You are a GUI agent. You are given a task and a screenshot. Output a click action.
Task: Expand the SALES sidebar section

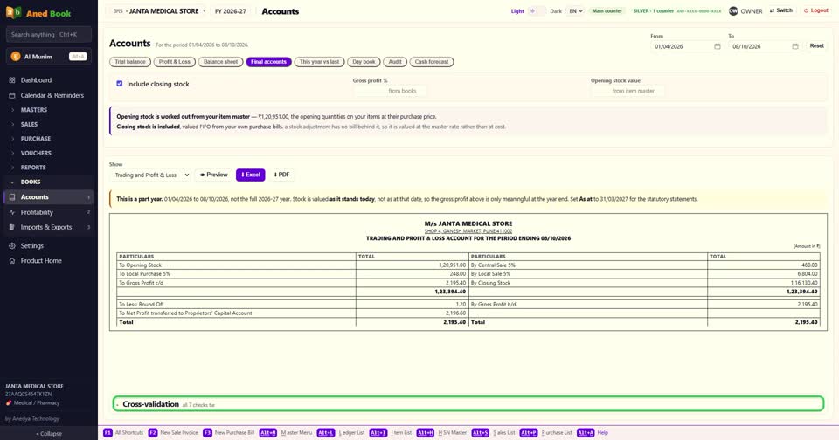point(47,124)
